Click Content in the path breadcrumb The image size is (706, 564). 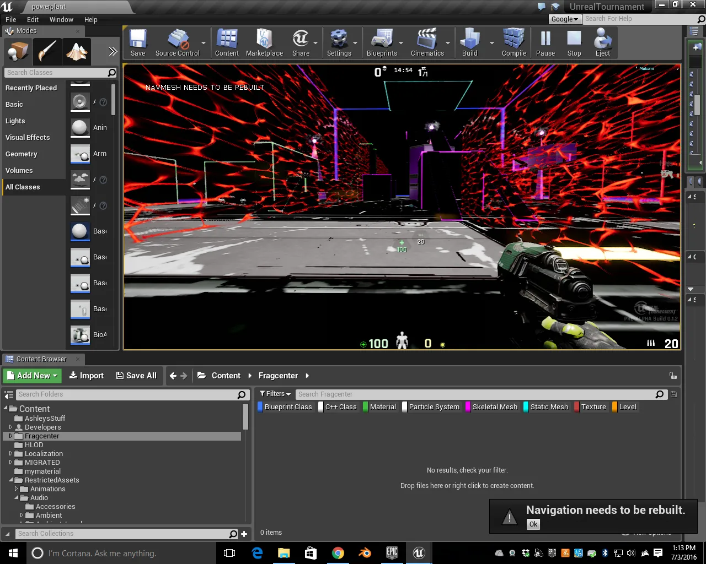tap(226, 376)
